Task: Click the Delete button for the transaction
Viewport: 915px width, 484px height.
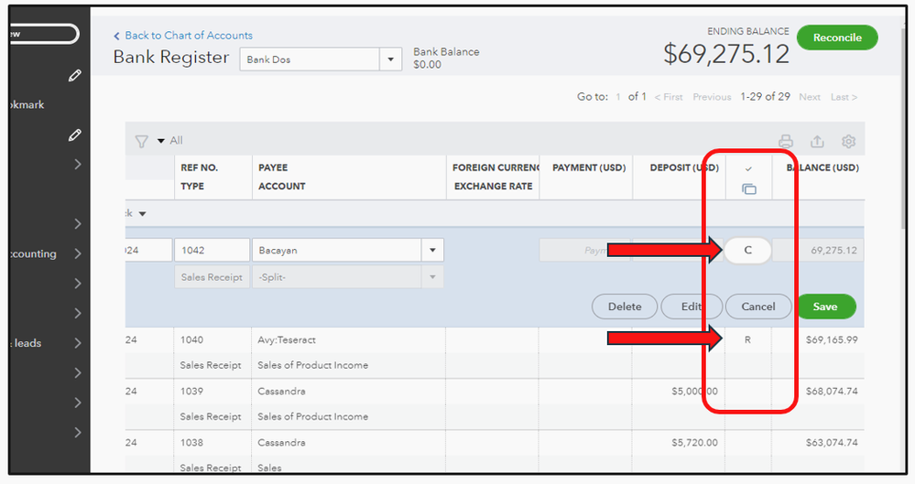Action: 625,307
